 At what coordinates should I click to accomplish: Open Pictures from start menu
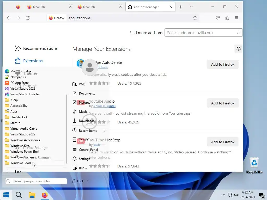click(x=81, y=103)
